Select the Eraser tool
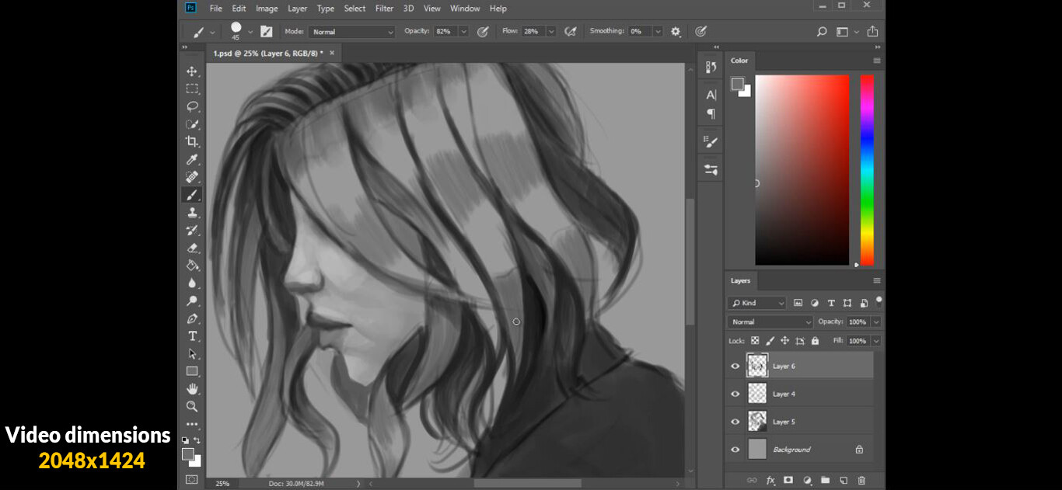Image resolution: width=1062 pixels, height=490 pixels. click(x=192, y=247)
